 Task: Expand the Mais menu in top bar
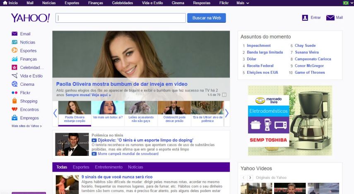pyautogui.click(x=243, y=3)
